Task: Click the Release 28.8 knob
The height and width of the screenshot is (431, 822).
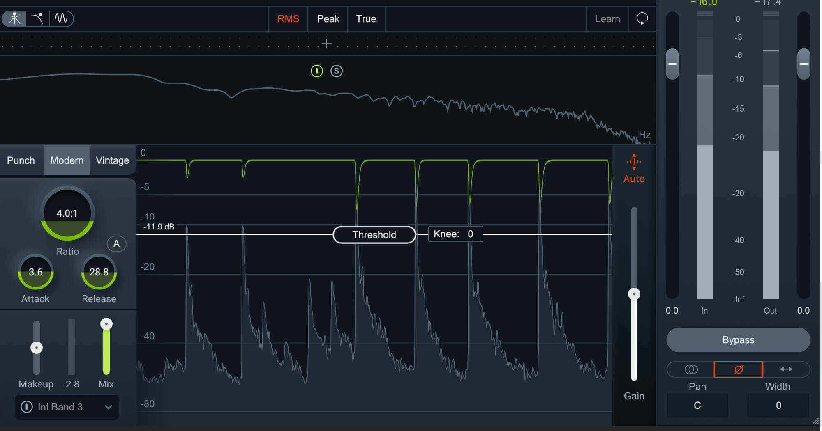Action: tap(99, 272)
